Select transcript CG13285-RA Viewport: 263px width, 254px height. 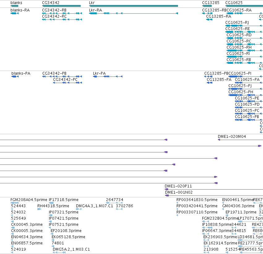click(x=218, y=16)
